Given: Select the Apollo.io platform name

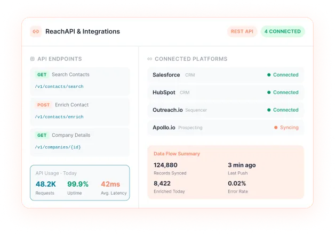Looking at the screenshot, I should pos(164,128).
